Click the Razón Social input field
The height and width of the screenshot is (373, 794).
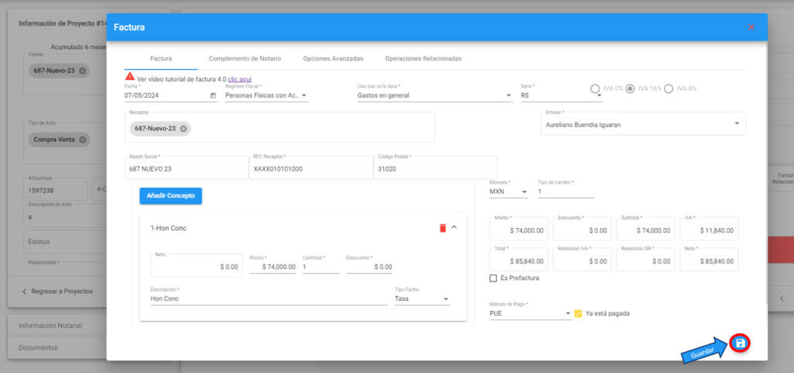(x=186, y=168)
